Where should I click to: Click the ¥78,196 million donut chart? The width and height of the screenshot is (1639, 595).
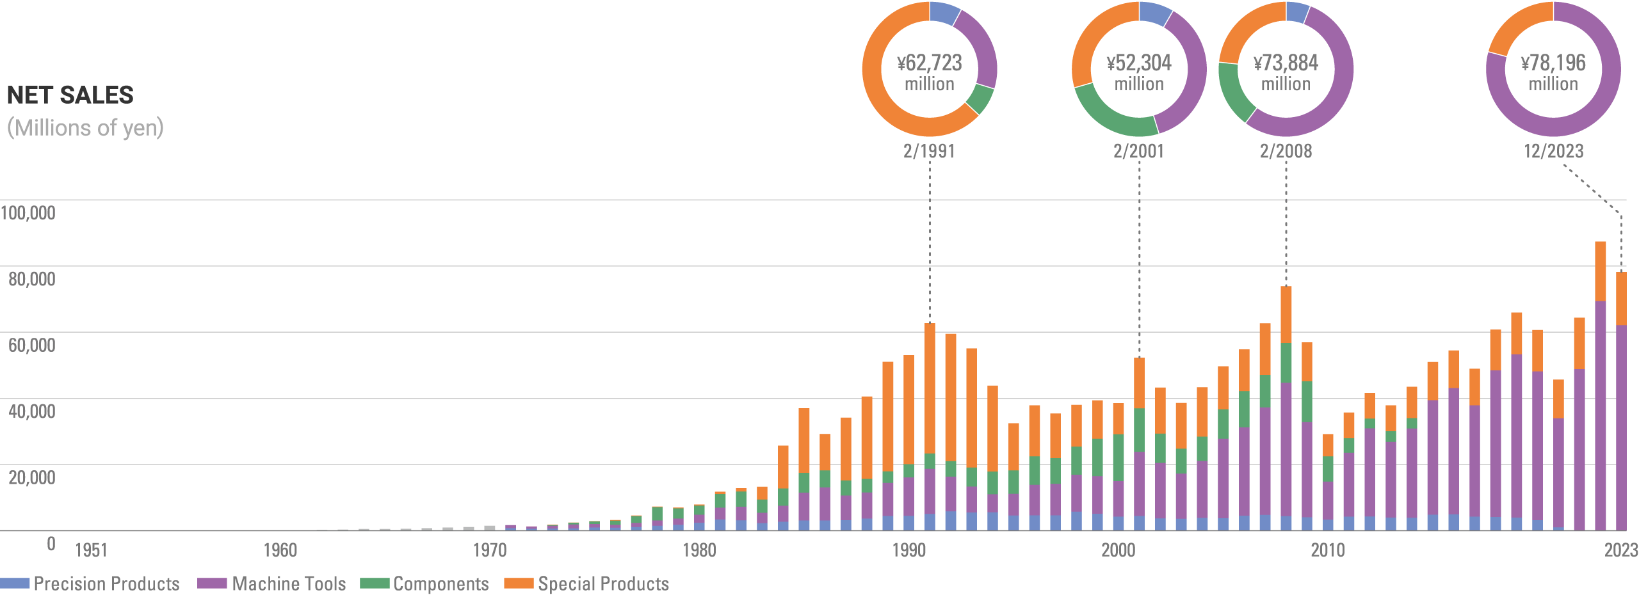1553,69
